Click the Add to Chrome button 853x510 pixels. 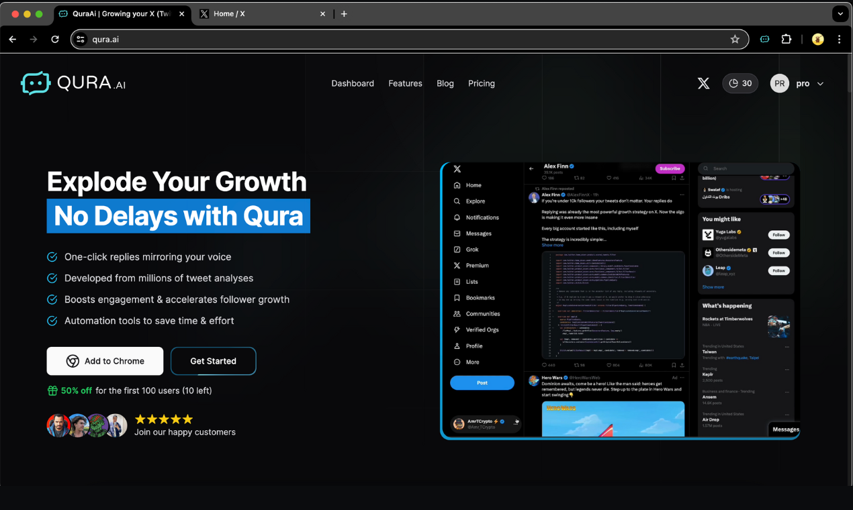(x=105, y=361)
